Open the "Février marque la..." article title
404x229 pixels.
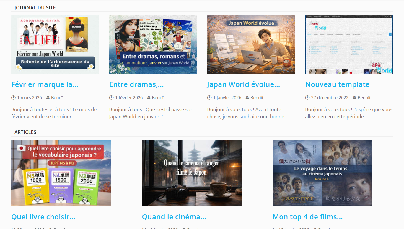[x=45, y=84]
